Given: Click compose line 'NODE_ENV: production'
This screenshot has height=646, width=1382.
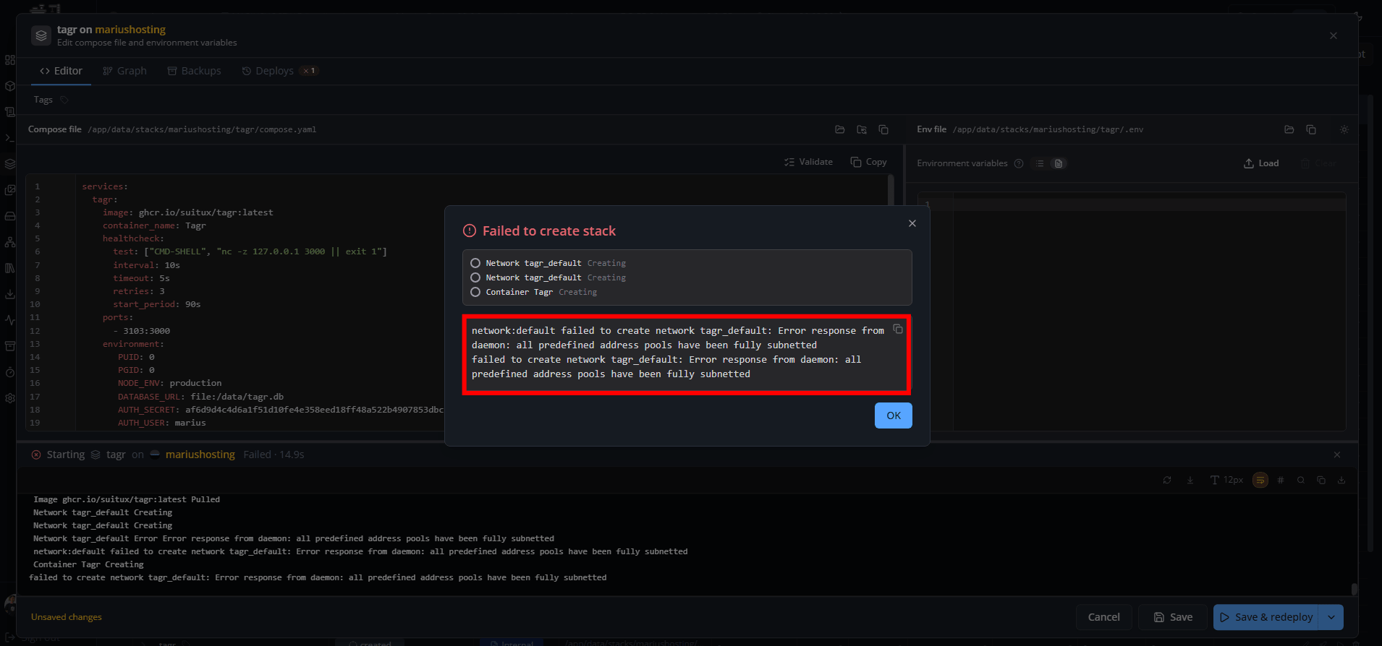Looking at the screenshot, I should (x=170, y=383).
